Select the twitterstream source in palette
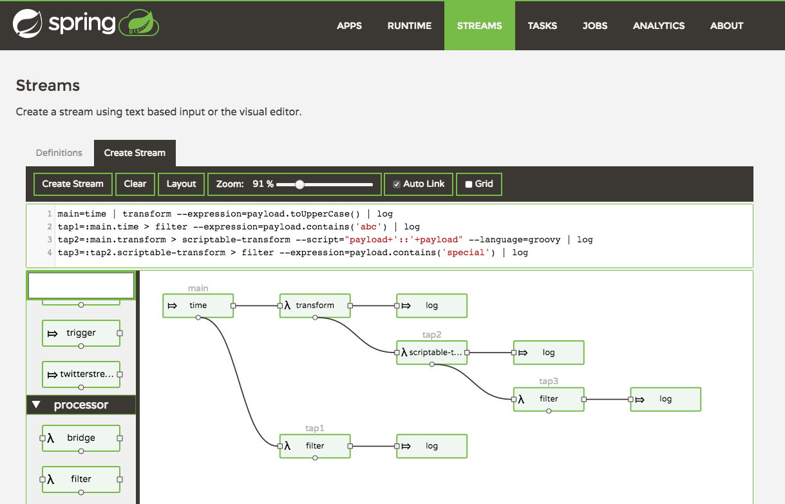Image resolution: width=785 pixels, height=504 pixels. pyautogui.click(x=81, y=374)
